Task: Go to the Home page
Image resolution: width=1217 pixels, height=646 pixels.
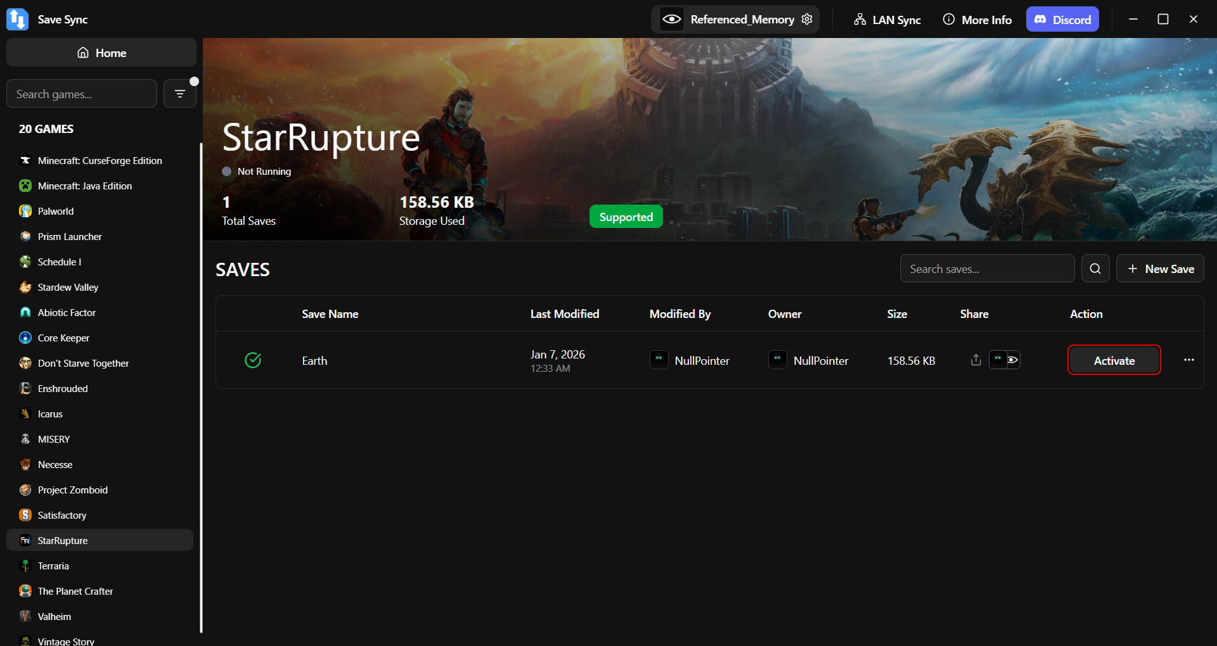Action: pos(101,53)
